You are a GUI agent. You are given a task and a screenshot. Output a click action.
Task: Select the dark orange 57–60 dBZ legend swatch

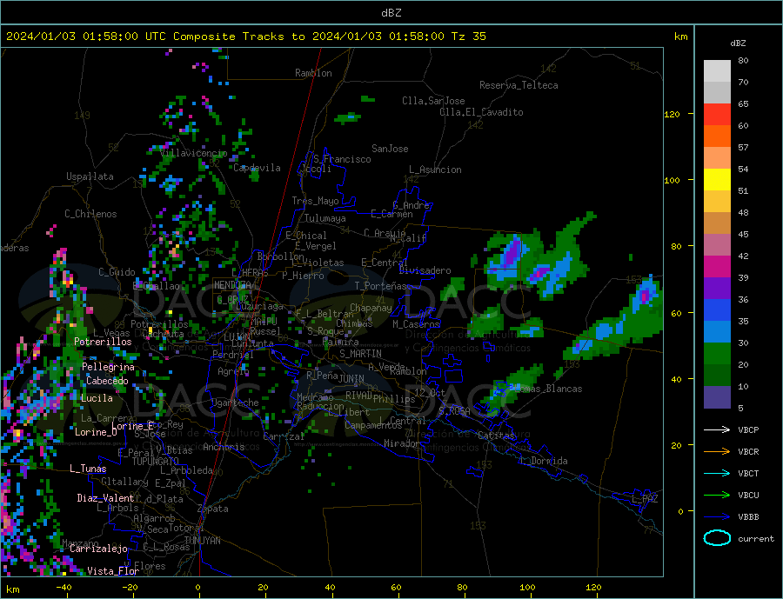coord(717,136)
